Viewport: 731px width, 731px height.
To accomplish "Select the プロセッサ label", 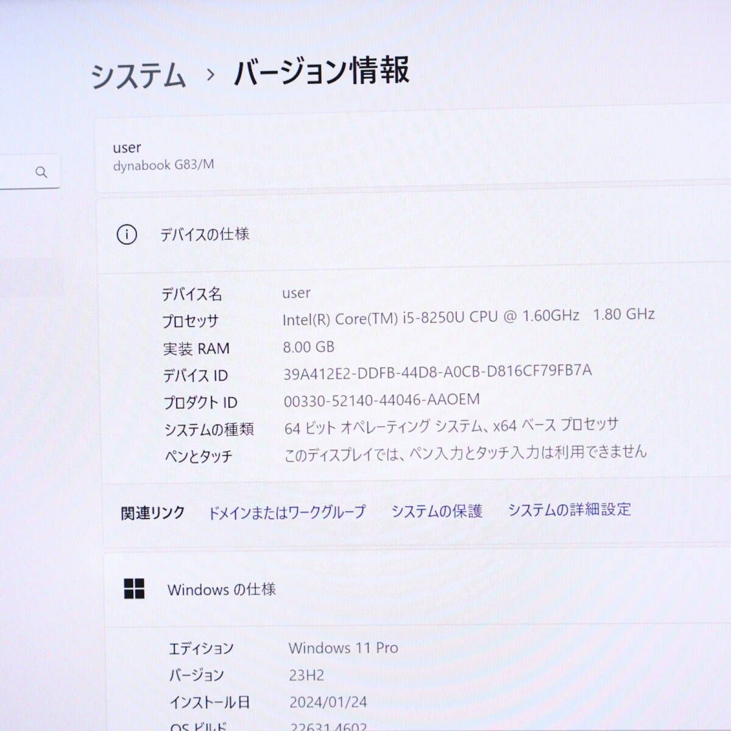I will tap(190, 321).
